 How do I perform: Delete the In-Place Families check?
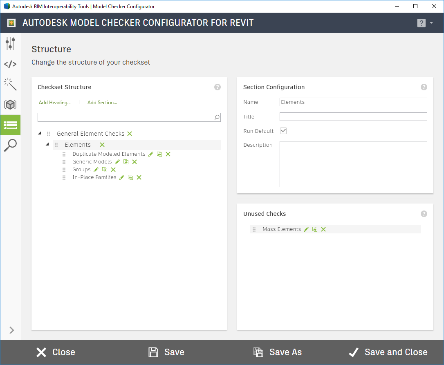tap(139, 177)
